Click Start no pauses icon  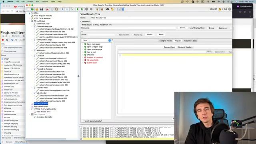click(x=82, y=9)
